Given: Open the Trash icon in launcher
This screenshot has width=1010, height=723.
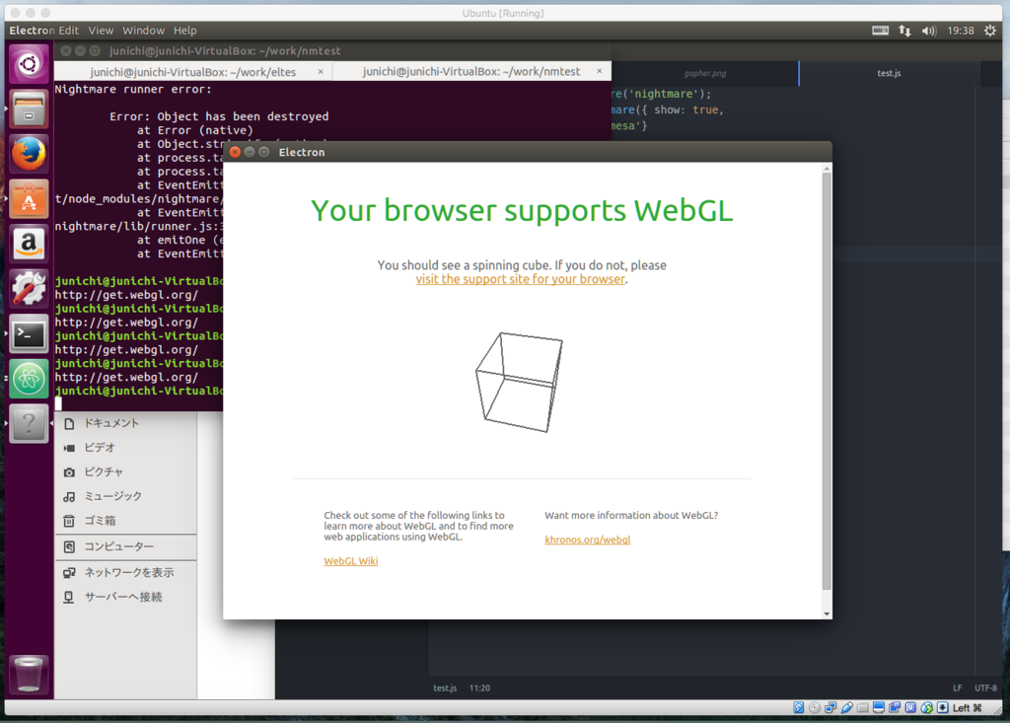Looking at the screenshot, I should coord(29,675).
